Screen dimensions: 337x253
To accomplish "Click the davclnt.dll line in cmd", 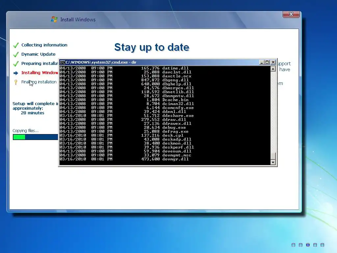I will click(x=125, y=72).
